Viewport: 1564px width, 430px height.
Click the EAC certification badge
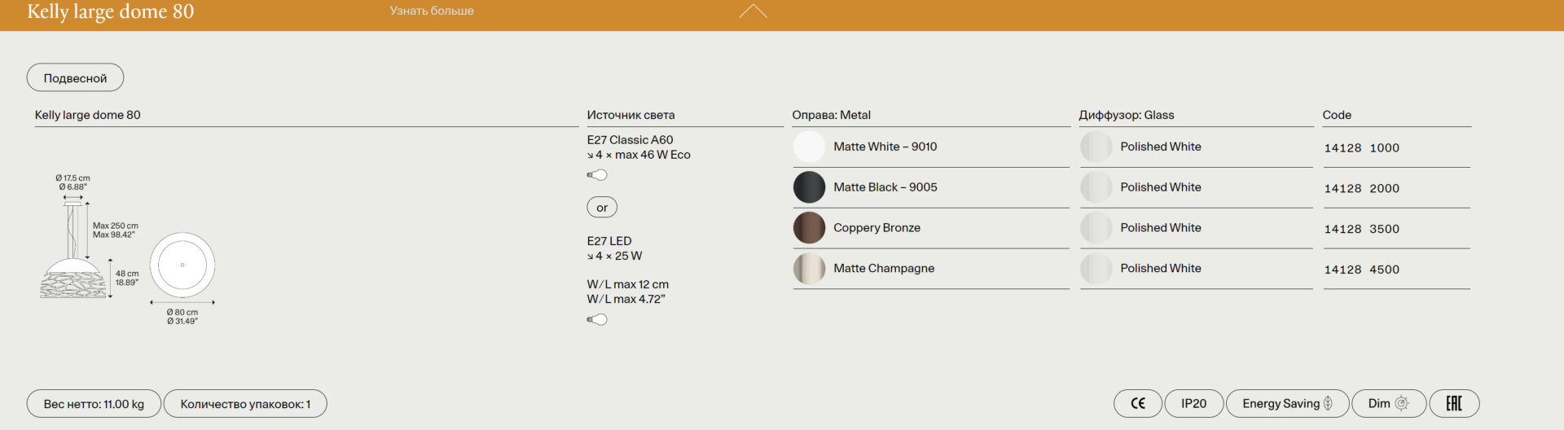click(1454, 404)
